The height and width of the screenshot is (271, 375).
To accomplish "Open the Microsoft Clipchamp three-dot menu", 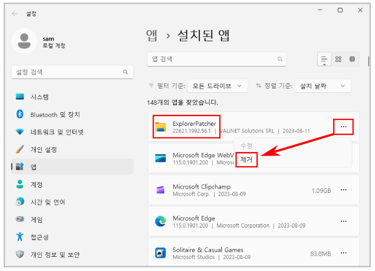I will [344, 190].
